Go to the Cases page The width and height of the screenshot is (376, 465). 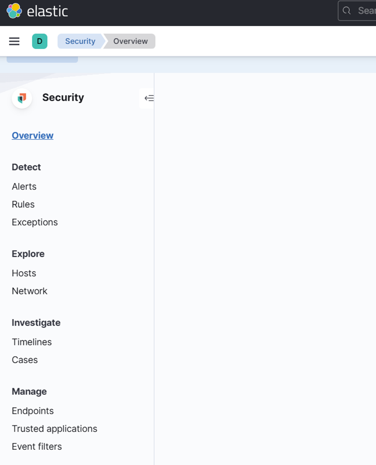coord(25,360)
